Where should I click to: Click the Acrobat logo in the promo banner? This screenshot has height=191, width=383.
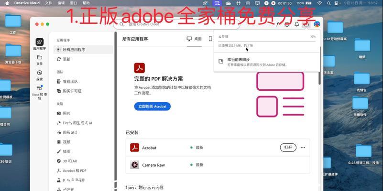[140, 68]
